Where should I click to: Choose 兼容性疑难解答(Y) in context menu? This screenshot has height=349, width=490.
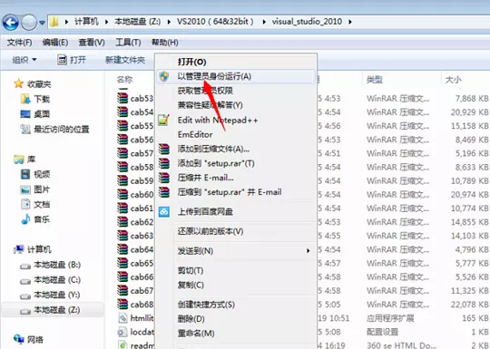[210, 105]
